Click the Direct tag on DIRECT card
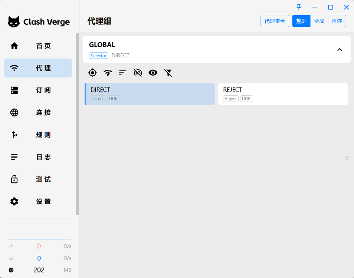Screen dimensions: 354x278 (x=98, y=99)
